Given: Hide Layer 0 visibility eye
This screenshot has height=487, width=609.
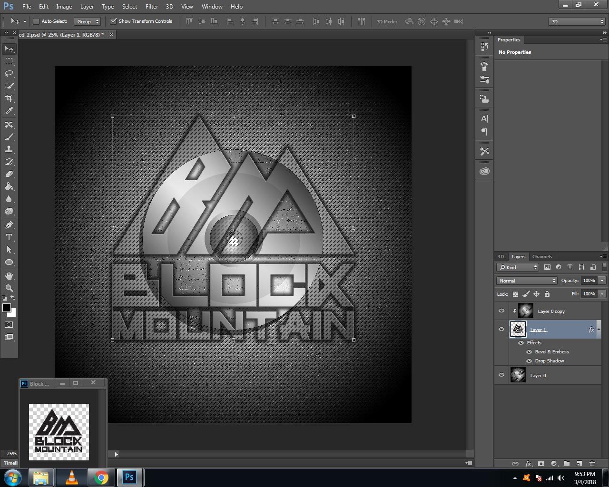Looking at the screenshot, I should [501, 375].
